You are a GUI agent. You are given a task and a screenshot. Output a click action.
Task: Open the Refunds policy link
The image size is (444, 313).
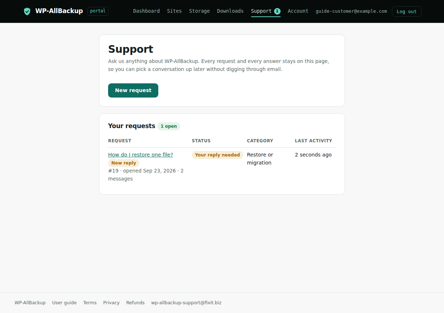coord(135,303)
